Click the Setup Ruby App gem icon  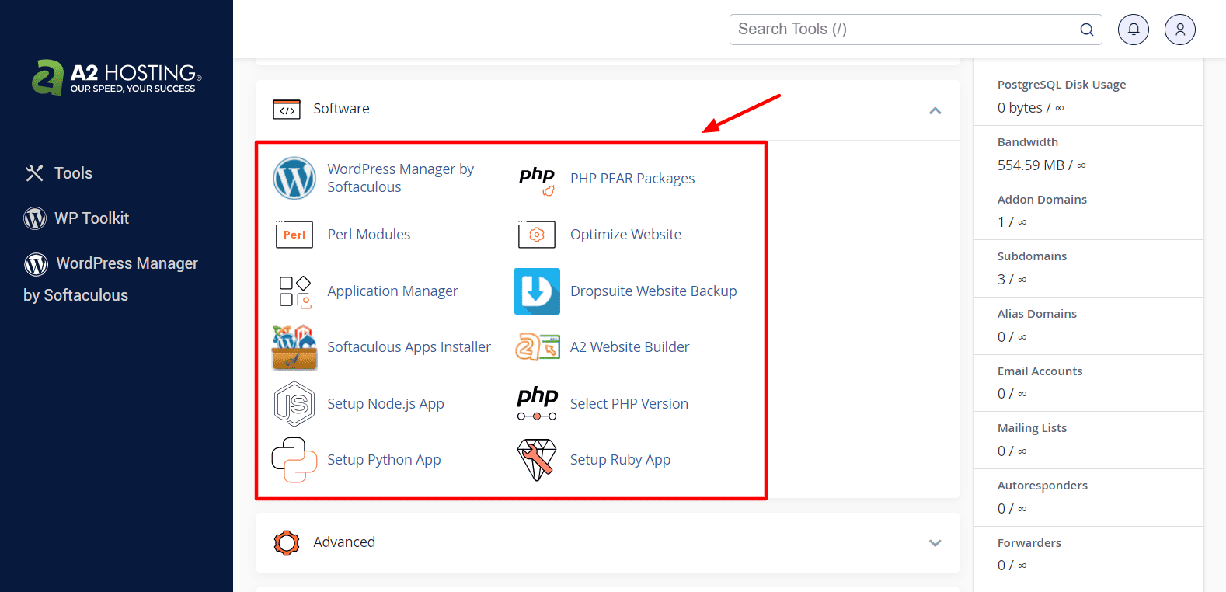point(536,460)
